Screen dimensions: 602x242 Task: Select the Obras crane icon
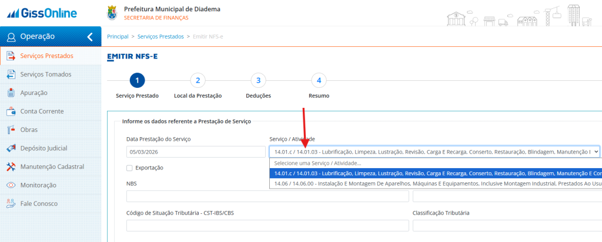(x=10, y=129)
